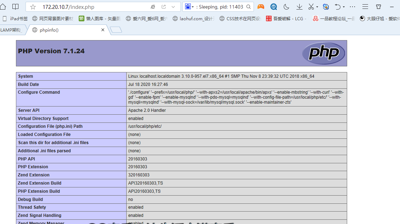Click the shirt skin icon
400x224 pixels.
pos(378,7)
